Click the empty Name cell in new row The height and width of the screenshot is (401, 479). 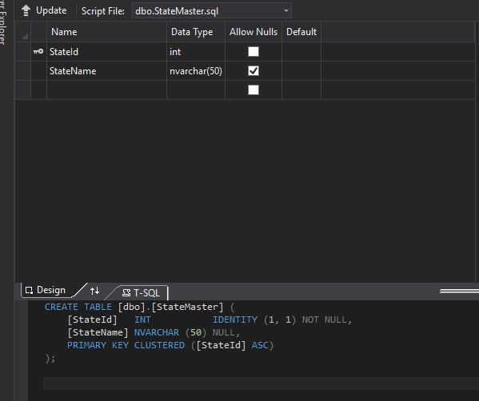click(106, 90)
